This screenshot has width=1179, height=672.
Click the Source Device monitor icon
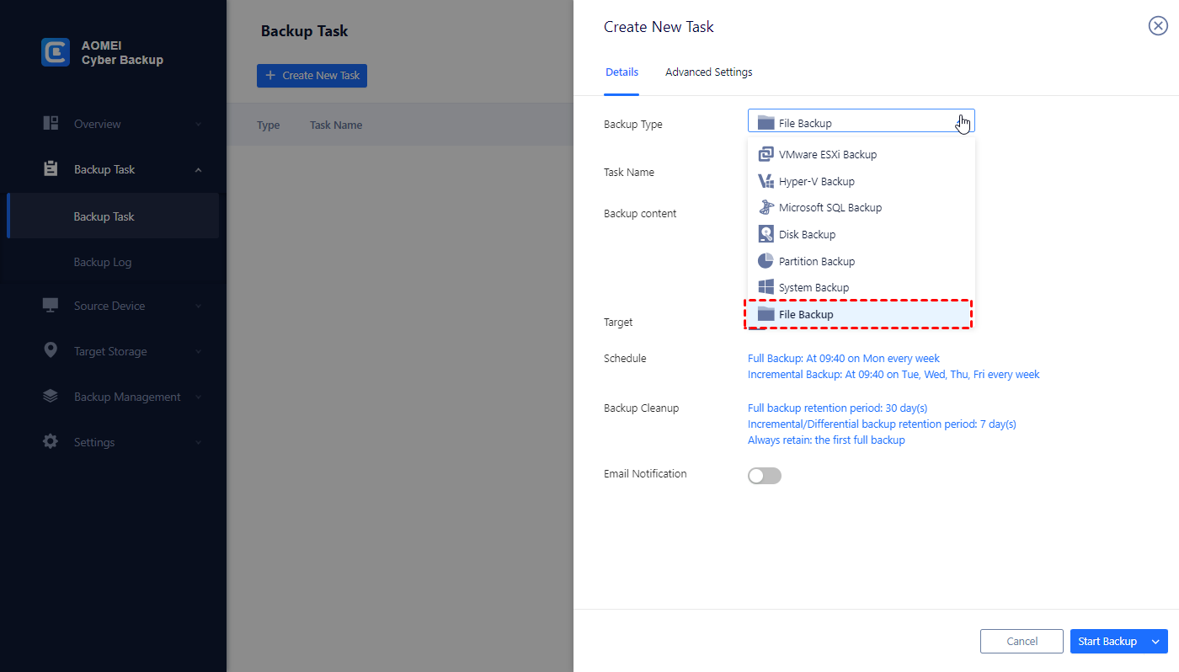tap(51, 305)
